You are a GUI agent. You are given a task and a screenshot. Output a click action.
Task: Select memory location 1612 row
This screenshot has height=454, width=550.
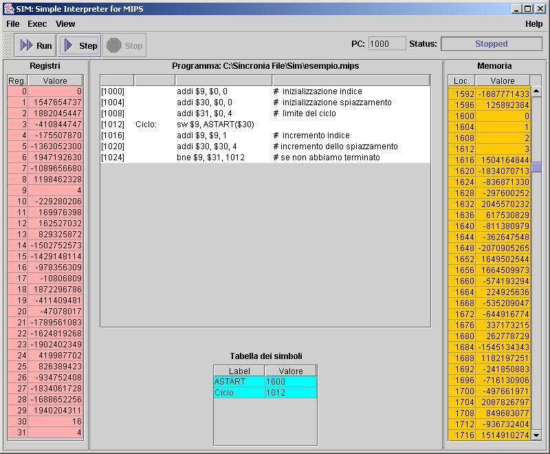pyautogui.click(x=489, y=149)
